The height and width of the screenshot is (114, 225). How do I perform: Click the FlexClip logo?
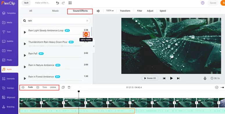(8, 3)
